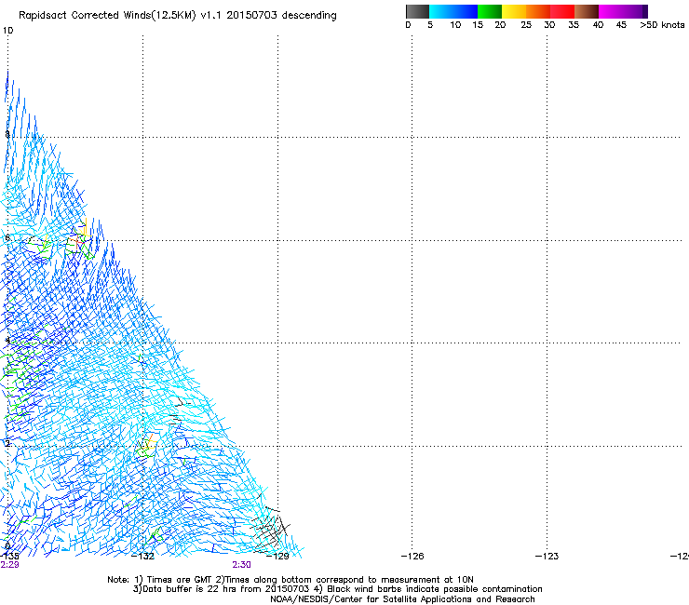Viewport: 689px width, 605px height.
Task: Click the brown 35–40 knots color segment
Action: tap(587, 11)
